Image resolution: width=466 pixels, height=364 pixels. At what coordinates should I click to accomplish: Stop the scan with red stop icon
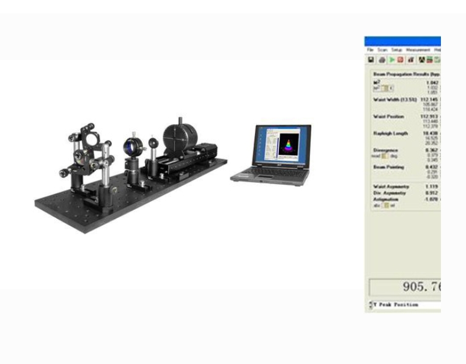coord(401,60)
